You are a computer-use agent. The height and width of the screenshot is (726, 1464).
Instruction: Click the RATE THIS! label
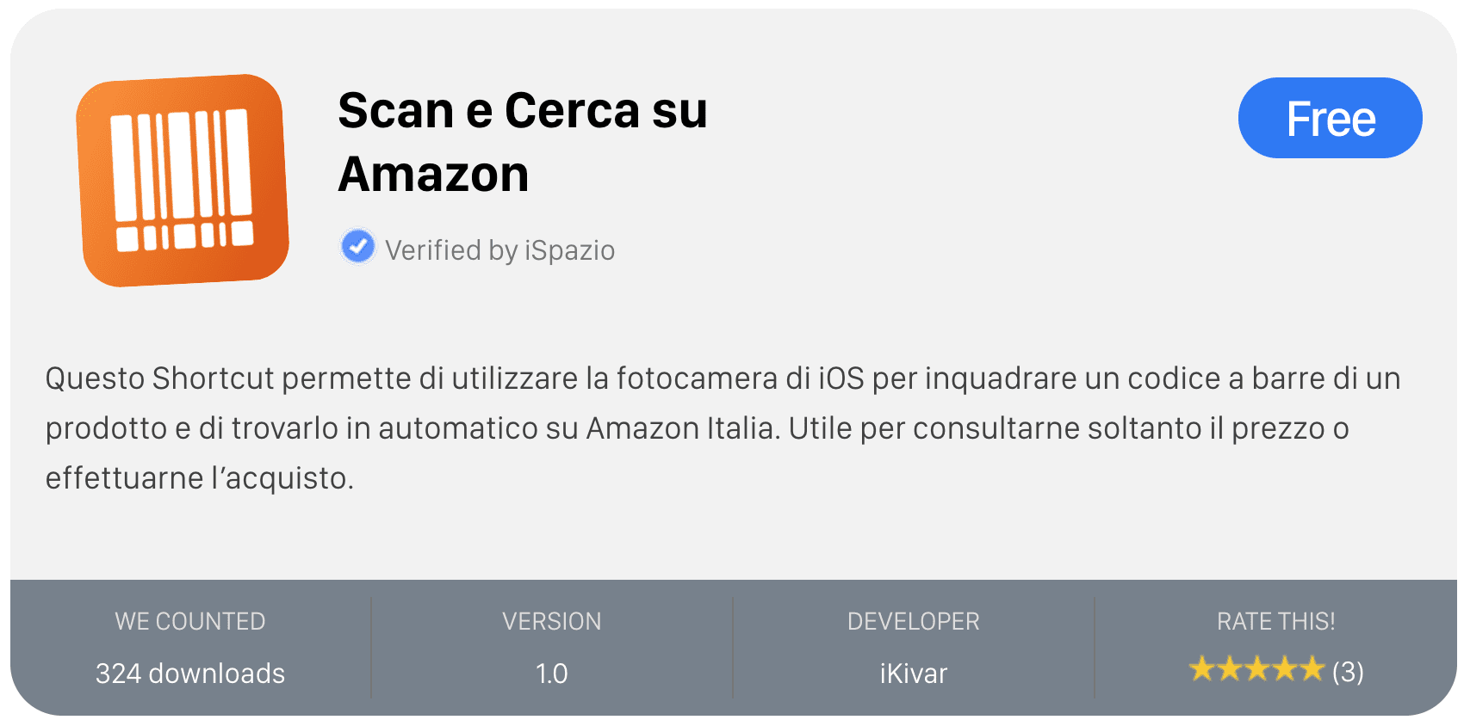coord(1276,621)
